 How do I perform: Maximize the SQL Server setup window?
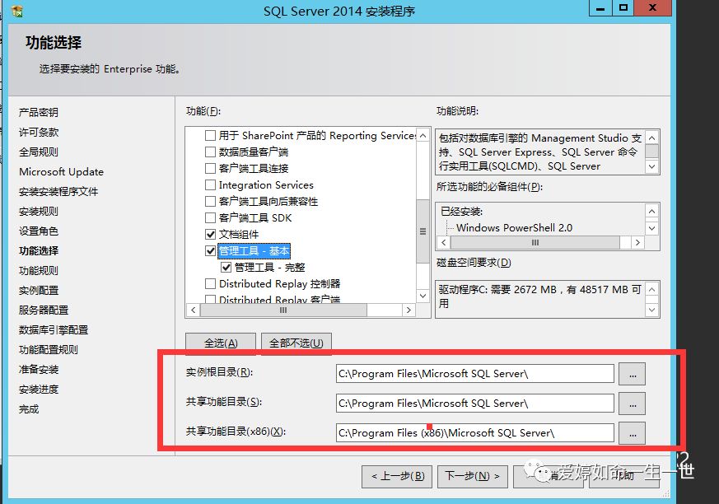coord(623,8)
